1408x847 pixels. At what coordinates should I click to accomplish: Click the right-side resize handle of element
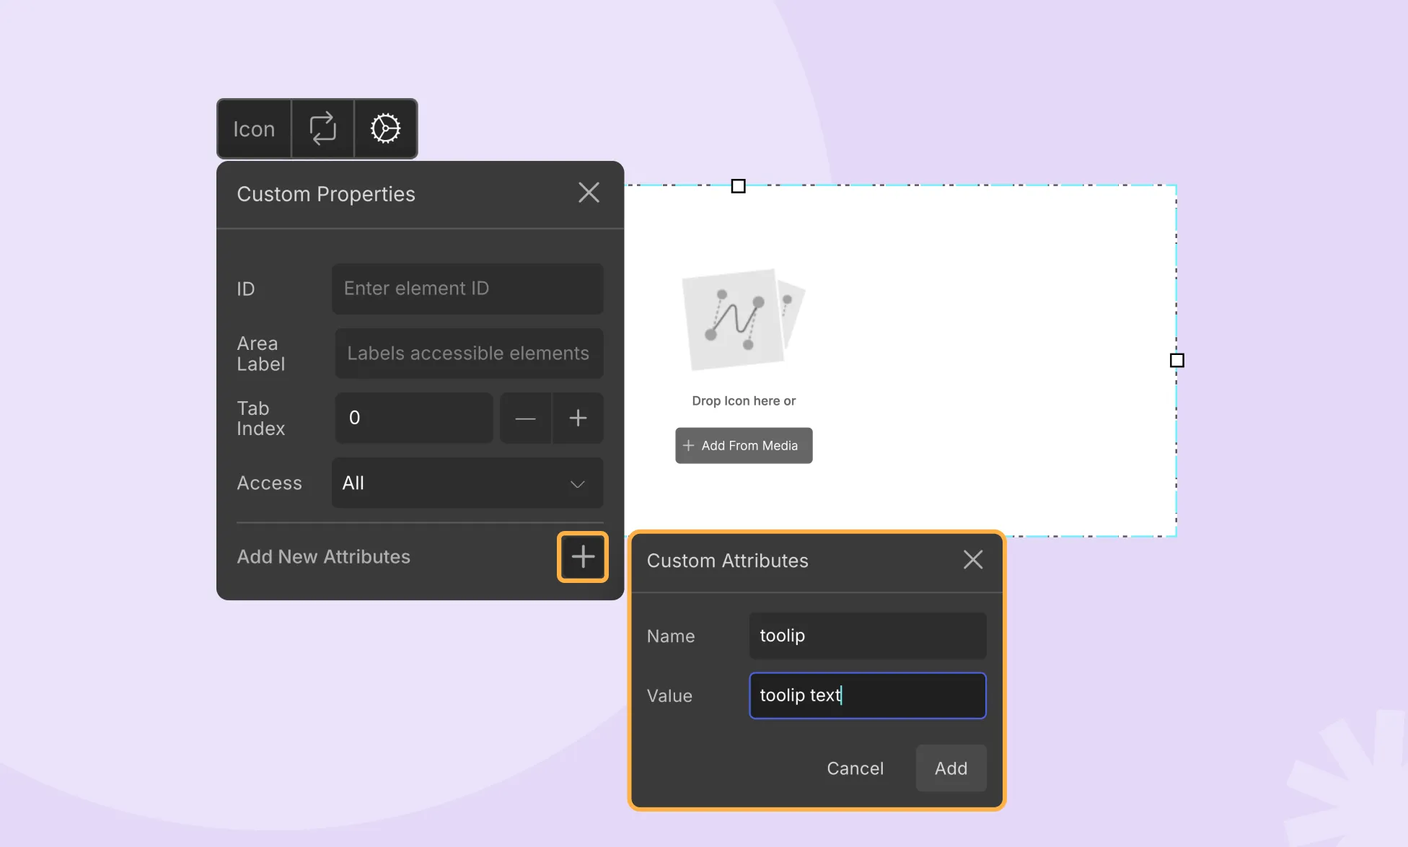click(1176, 360)
